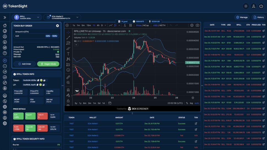Open the EOA Wallet 2 dropdown
The width and height of the screenshot is (267, 150).
click(62, 17)
